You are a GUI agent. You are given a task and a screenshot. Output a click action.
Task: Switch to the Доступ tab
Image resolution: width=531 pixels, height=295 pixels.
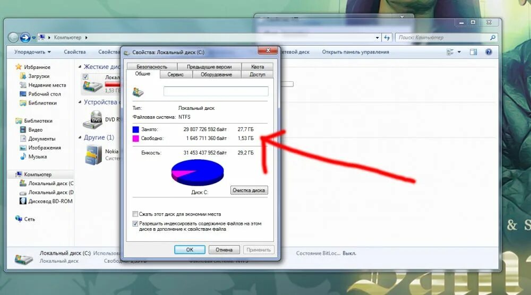[258, 74]
